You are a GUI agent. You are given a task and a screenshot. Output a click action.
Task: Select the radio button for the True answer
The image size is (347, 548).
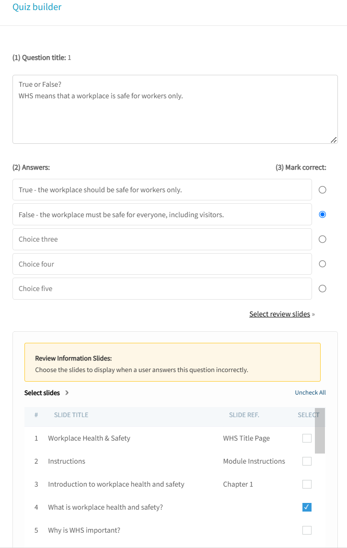323,190
